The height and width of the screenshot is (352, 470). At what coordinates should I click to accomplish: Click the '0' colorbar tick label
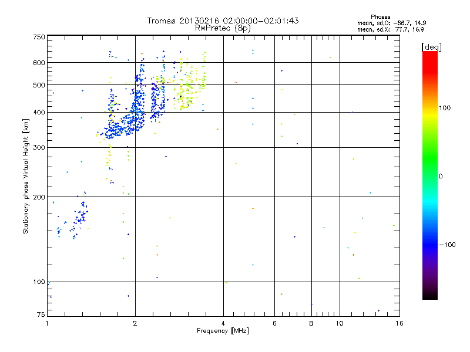441,177
